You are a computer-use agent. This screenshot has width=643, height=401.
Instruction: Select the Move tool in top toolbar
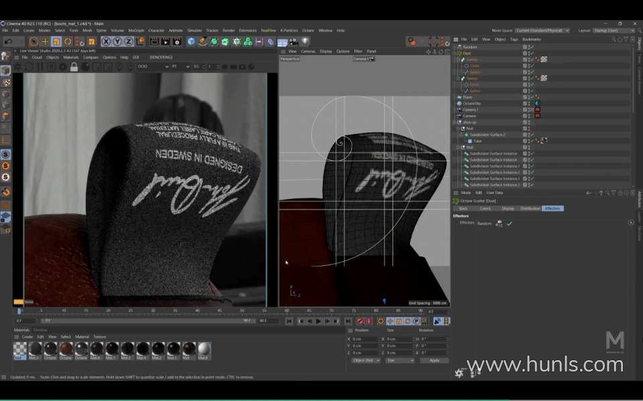point(45,42)
